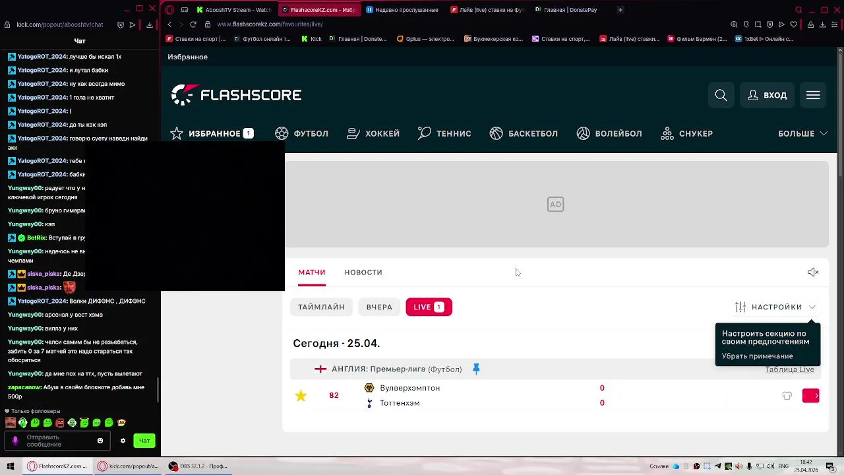Screen dimensions: 844x475
Task: Click the 18:42 clock in taskbar
Action: pyautogui.click(x=806, y=466)
